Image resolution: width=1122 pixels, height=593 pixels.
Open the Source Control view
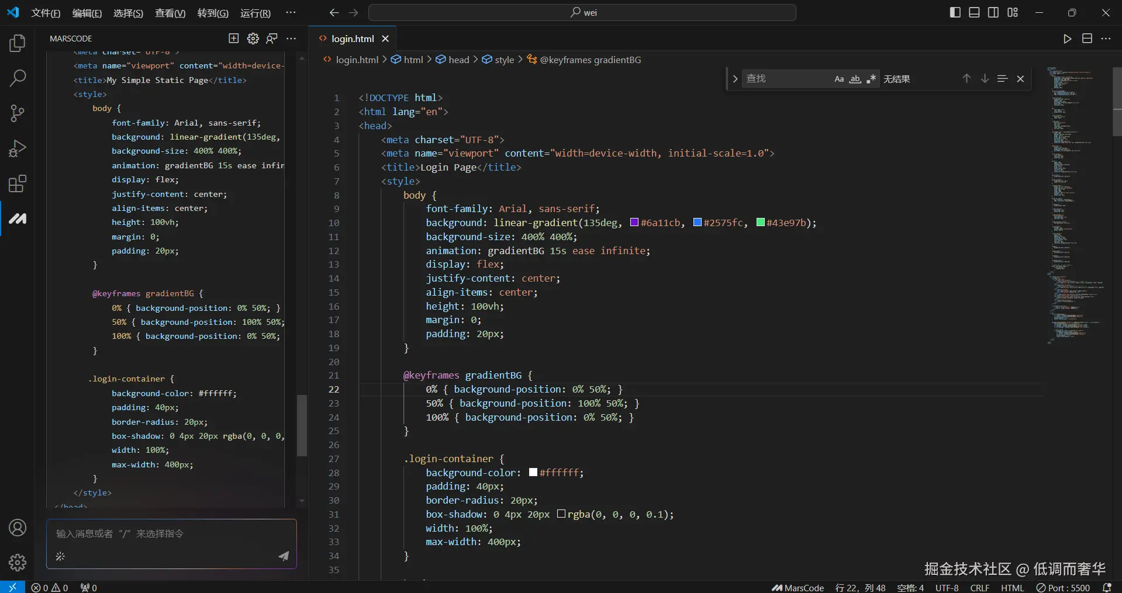(x=18, y=113)
